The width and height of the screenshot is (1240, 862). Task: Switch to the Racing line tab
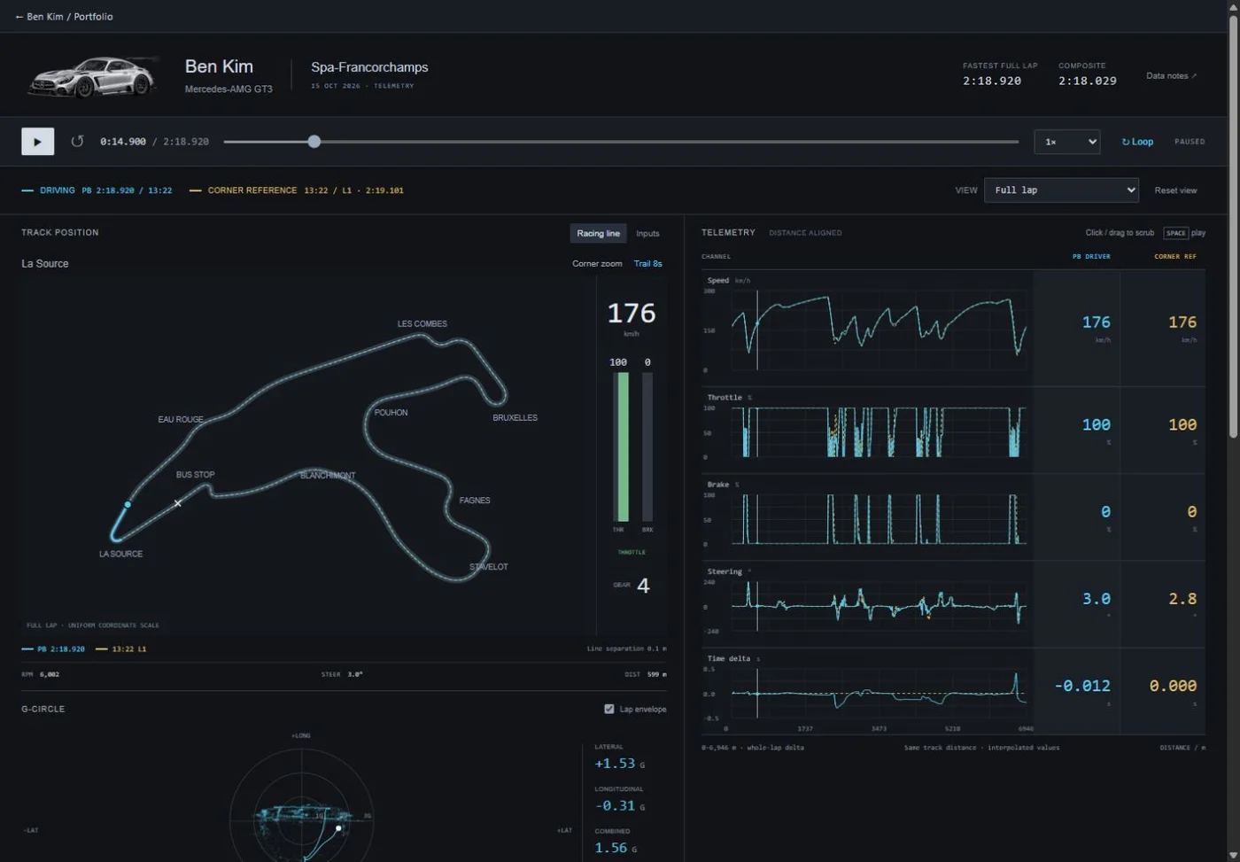(598, 234)
